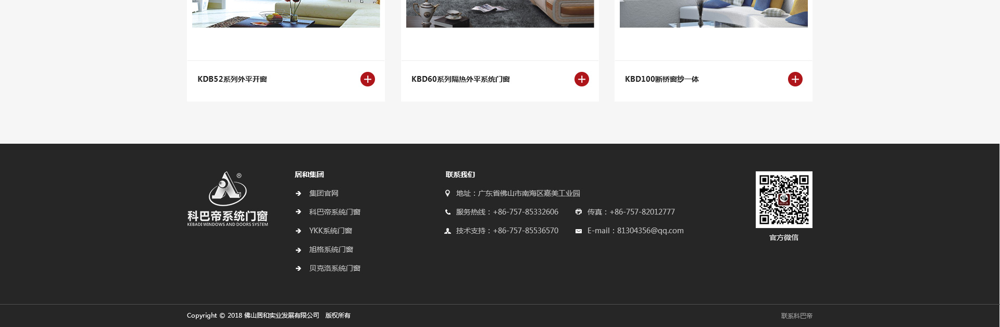Go to the YKK系统门窗 link
1000x327 pixels.
click(330, 231)
